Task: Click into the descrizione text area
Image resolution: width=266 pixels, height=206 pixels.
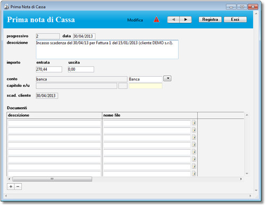Action: point(107,50)
